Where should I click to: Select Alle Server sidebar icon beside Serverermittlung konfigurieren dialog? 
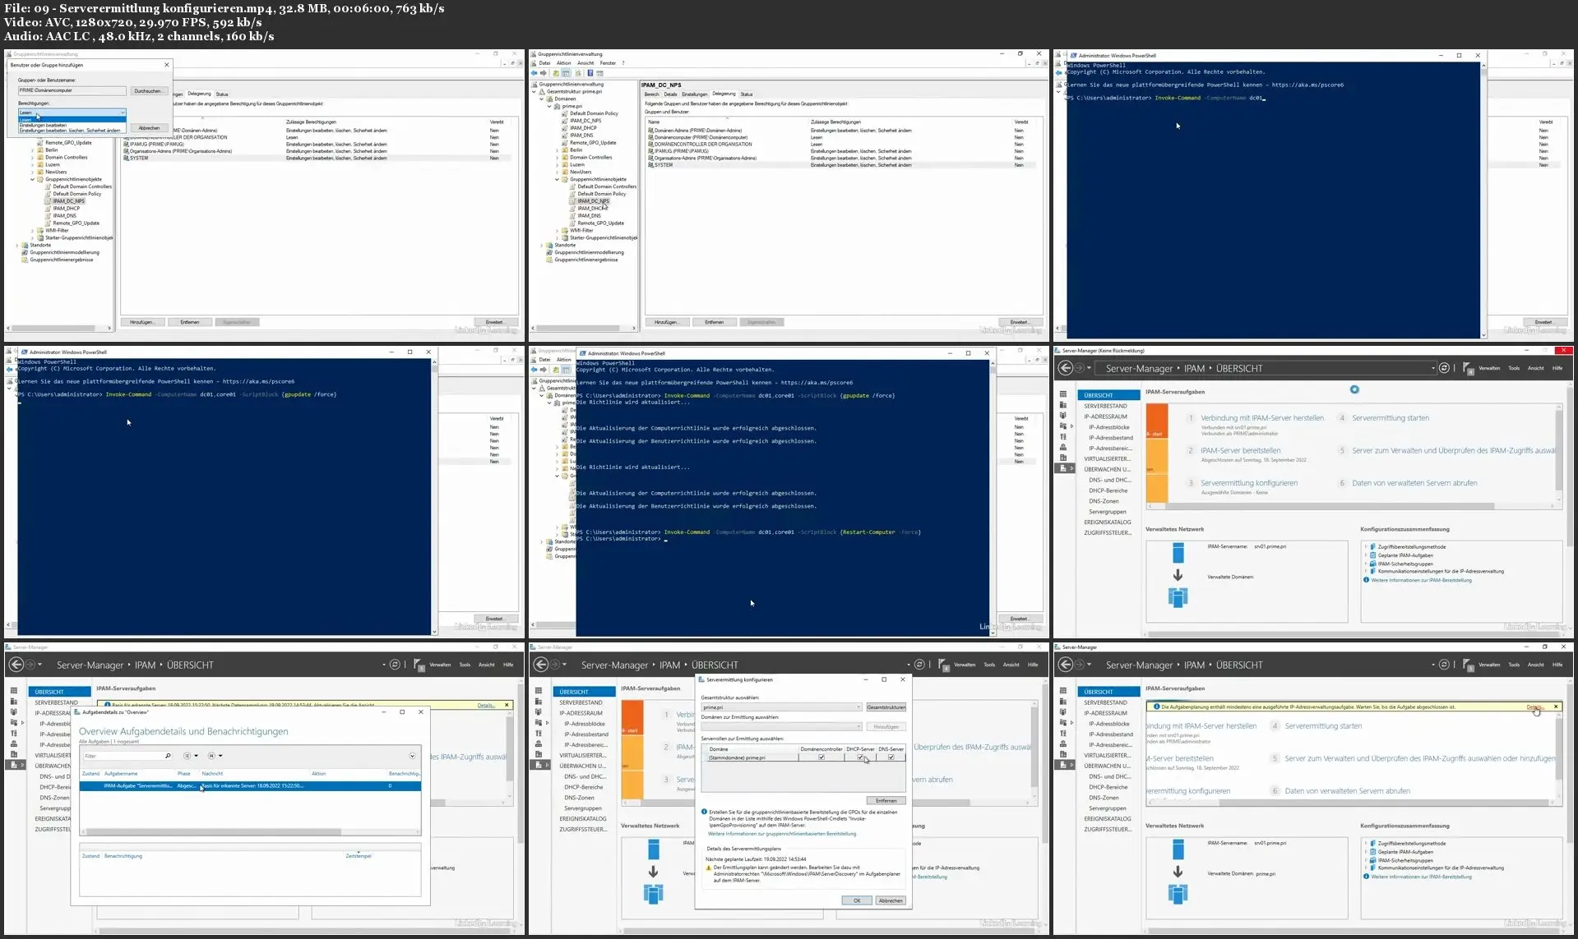point(539,712)
